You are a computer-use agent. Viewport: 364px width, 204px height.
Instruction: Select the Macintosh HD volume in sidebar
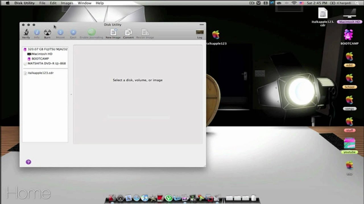(40, 54)
